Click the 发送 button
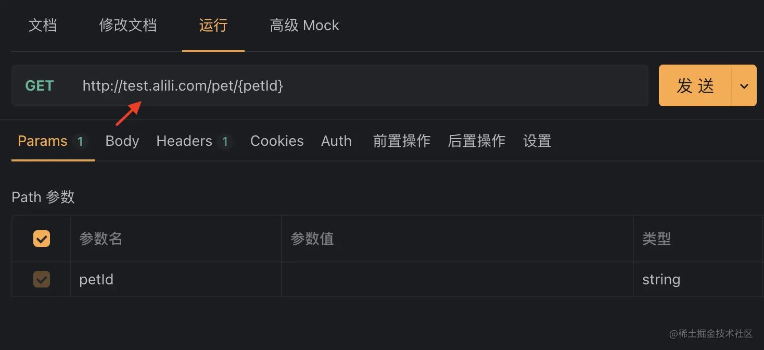The width and height of the screenshot is (764, 350). 695,85
